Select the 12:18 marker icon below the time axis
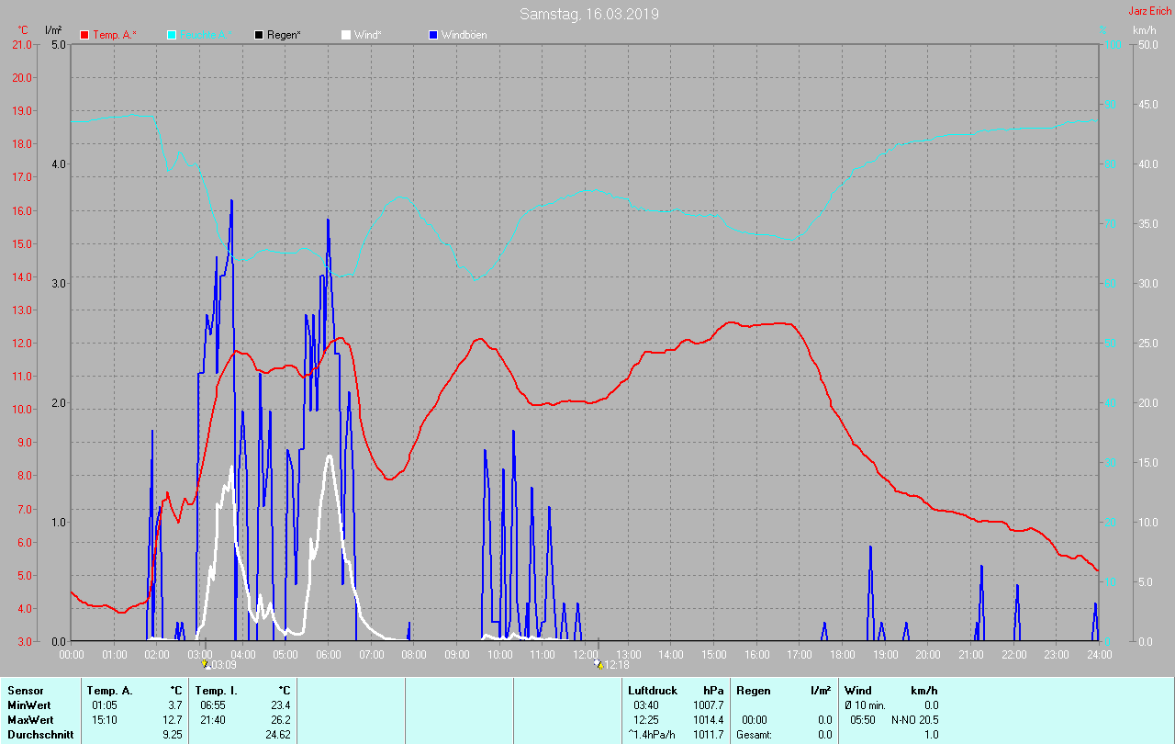Image resolution: width=1175 pixels, height=744 pixels. (599, 663)
